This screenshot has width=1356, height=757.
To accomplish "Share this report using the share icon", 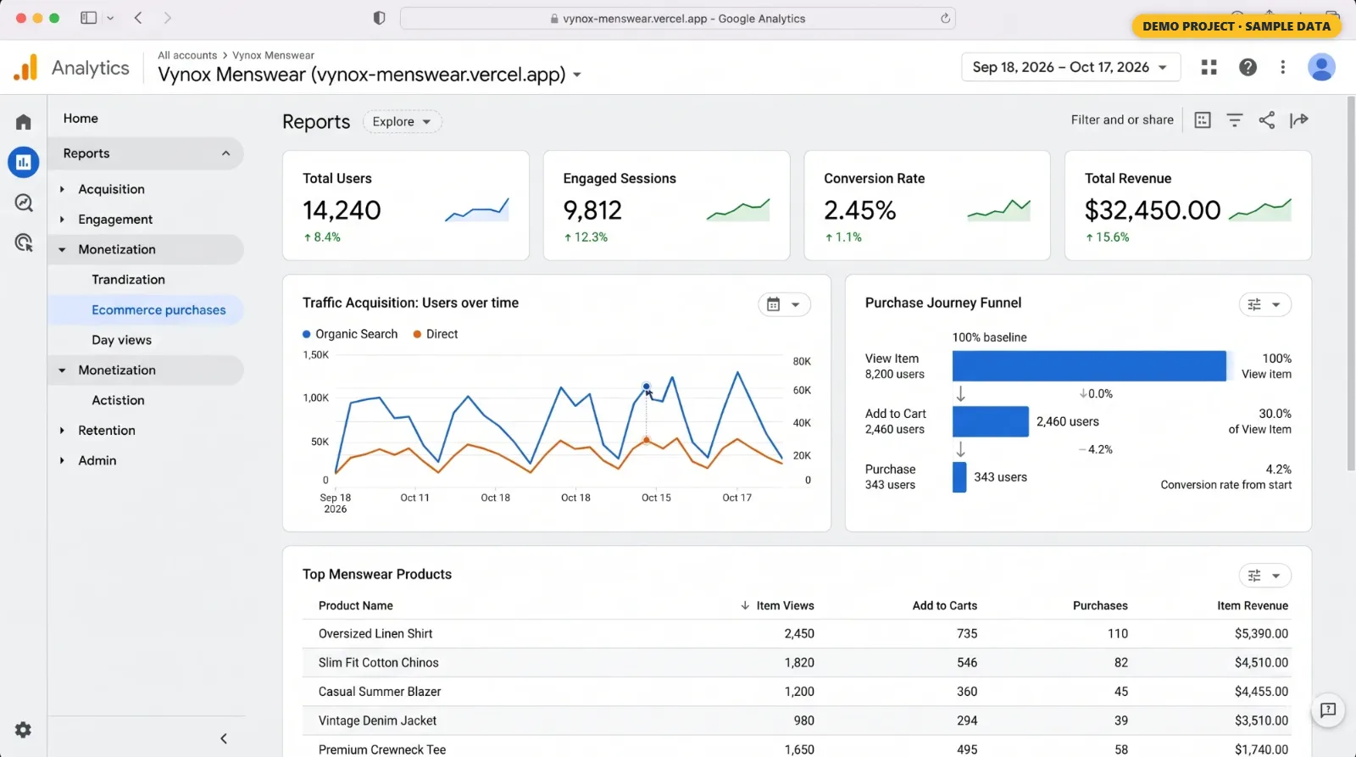I will (1267, 120).
